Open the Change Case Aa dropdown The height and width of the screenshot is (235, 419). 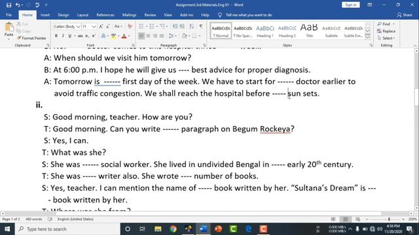click(x=118, y=26)
